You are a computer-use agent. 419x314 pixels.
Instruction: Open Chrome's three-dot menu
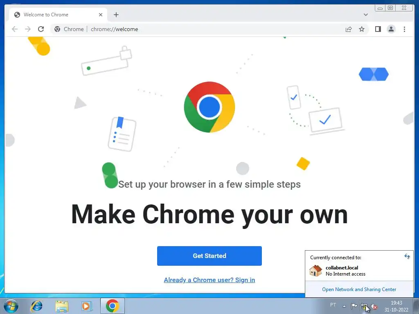click(x=404, y=29)
